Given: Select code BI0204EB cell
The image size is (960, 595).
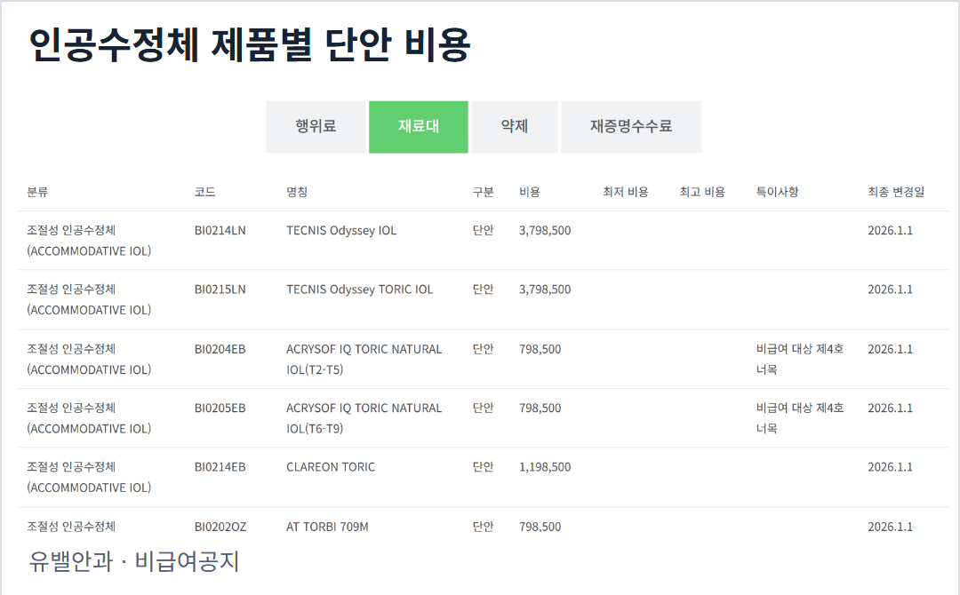Looking at the screenshot, I should [x=220, y=349].
